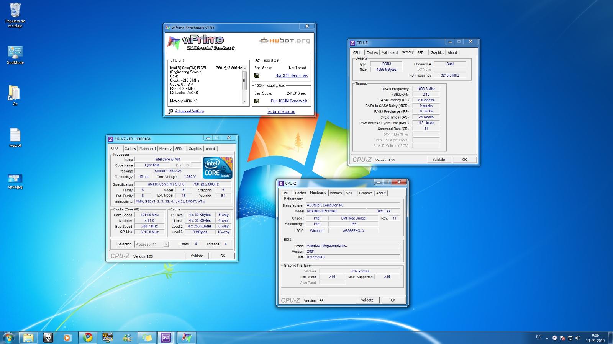This screenshot has width=613, height=344.
Task: Open Advanced Settings link in wPrime
Action: point(190,111)
